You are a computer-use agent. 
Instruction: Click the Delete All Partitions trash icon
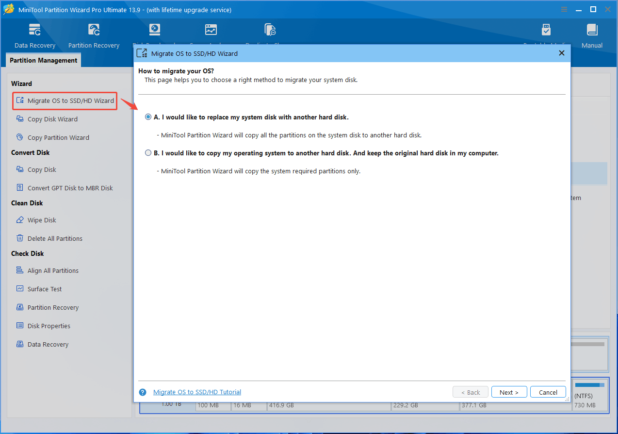[x=20, y=238]
